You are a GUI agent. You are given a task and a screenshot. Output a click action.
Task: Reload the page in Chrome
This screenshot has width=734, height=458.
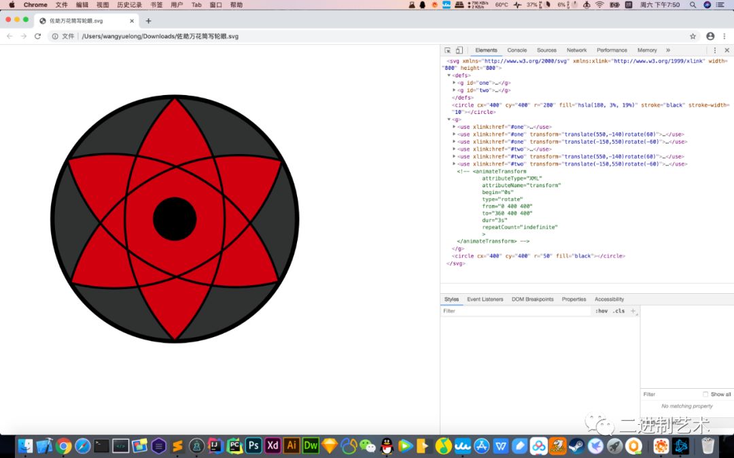point(38,36)
